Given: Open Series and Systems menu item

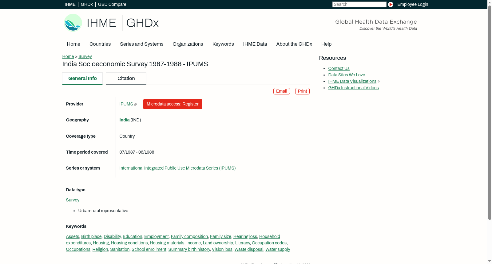Looking at the screenshot, I should coord(142,44).
